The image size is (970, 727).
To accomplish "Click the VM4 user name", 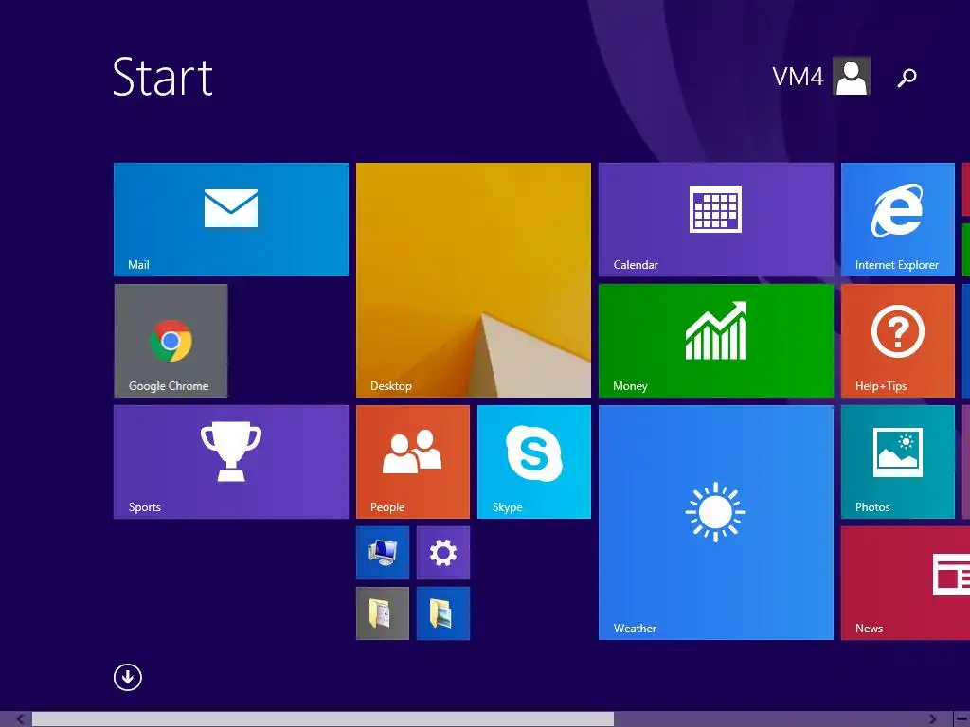I will (798, 77).
